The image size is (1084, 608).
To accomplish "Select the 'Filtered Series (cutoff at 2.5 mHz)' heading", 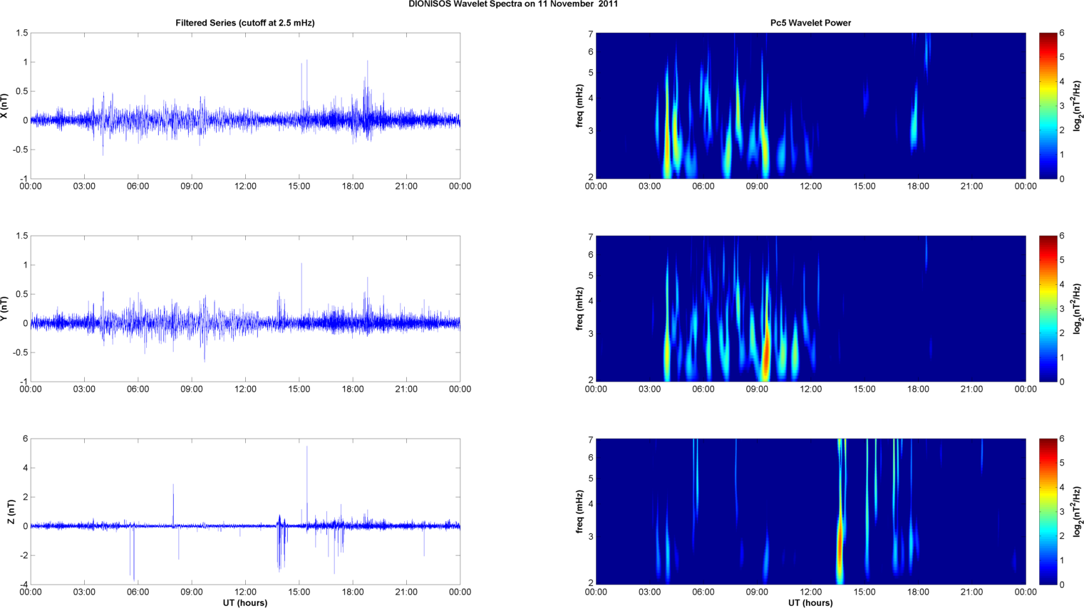I will pos(245,23).
